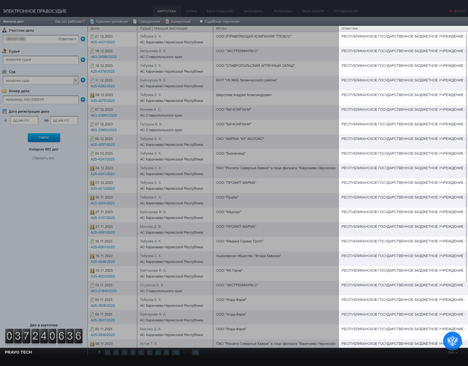This screenshot has width=468, height=366.
Task: Open the КАЛЕНДАРЬ tab
Action: 253,11
